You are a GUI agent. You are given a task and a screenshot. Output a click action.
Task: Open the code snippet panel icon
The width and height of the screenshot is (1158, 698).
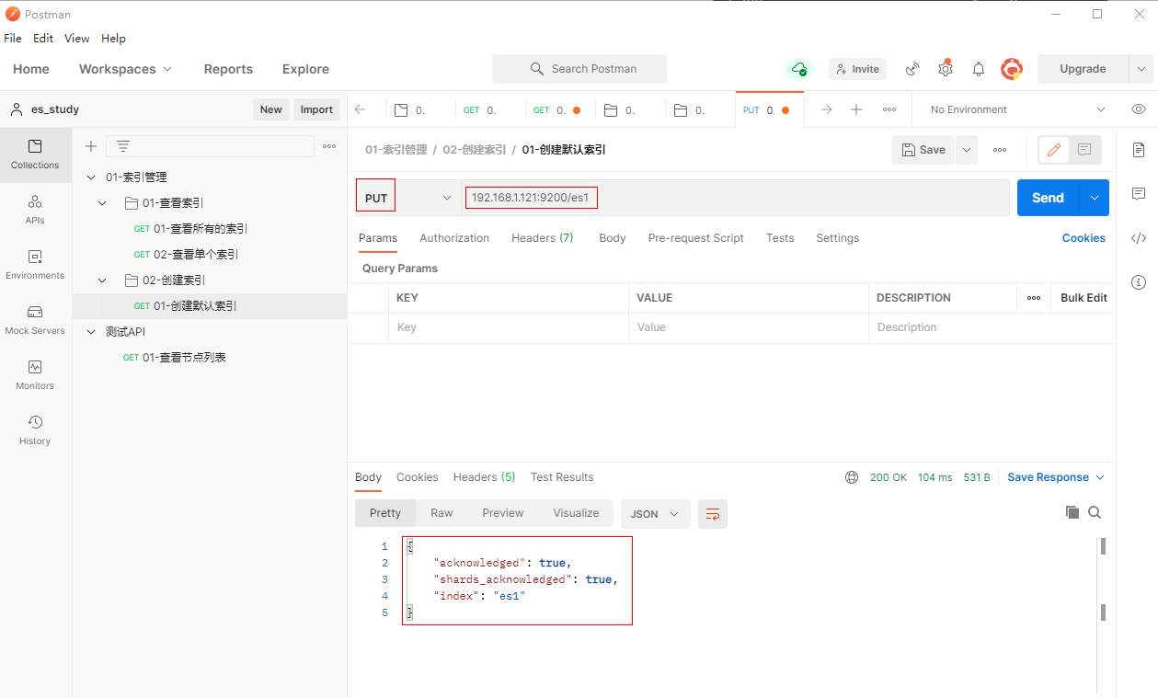click(1139, 238)
